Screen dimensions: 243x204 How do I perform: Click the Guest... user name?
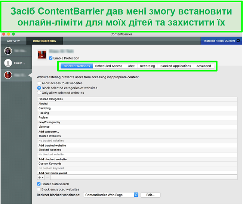click(19, 63)
